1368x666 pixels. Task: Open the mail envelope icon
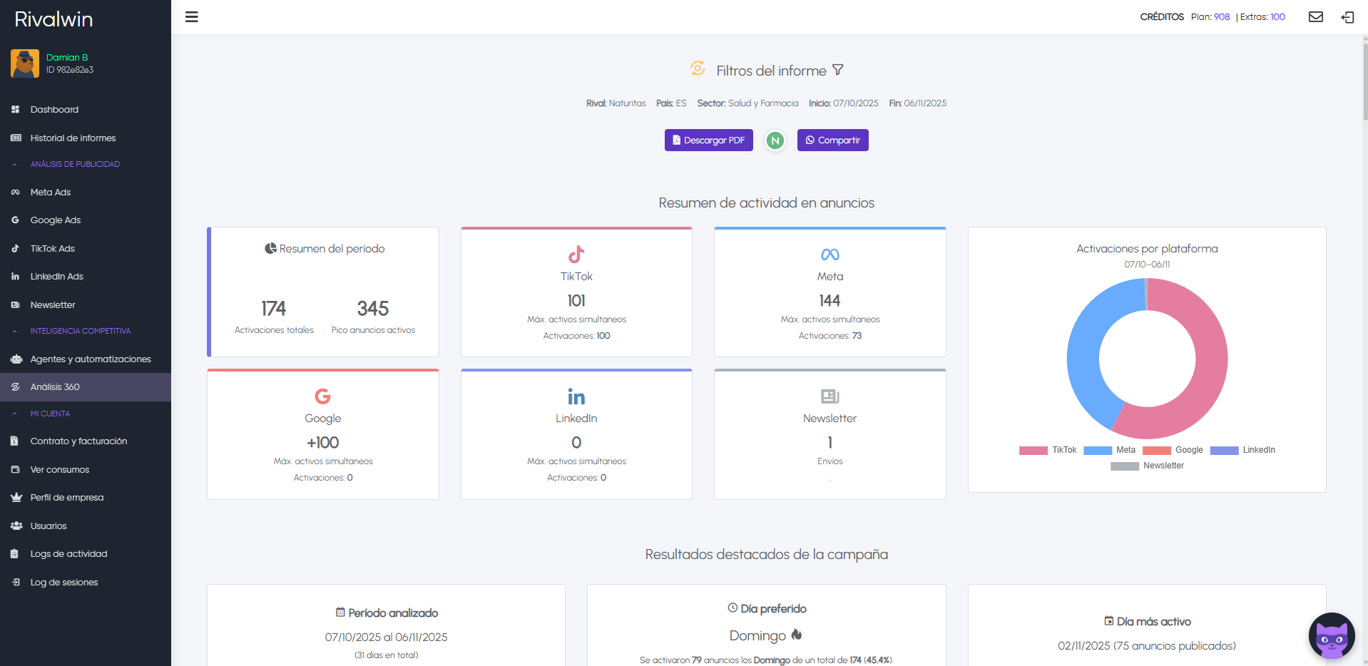(x=1315, y=17)
